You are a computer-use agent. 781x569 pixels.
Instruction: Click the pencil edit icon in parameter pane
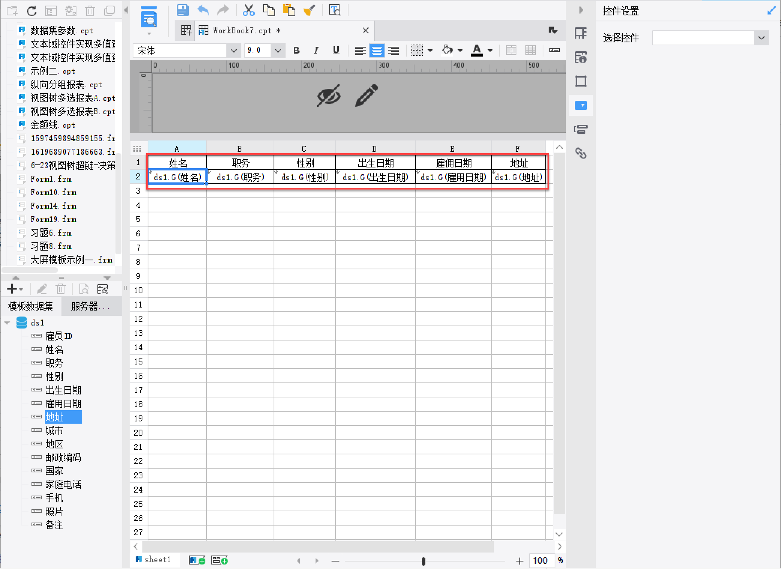coord(366,95)
